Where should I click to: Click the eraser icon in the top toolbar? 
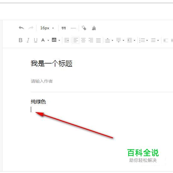84,28
